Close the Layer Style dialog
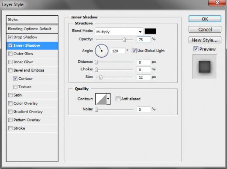Screen dimensions: 227x169 [217, 3]
